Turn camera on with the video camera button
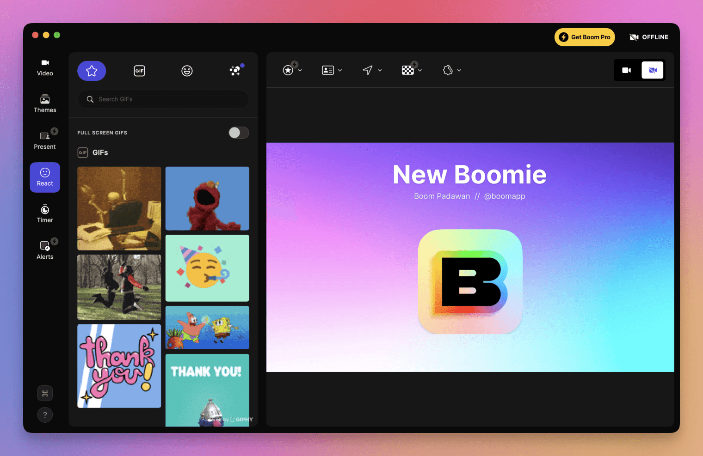 click(627, 70)
